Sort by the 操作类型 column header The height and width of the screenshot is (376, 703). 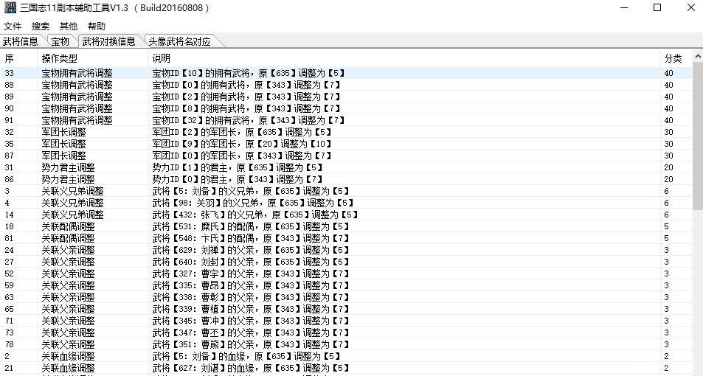click(93, 58)
